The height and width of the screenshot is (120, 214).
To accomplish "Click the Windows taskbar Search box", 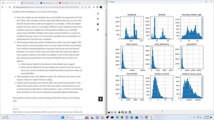I will pos(78,117).
